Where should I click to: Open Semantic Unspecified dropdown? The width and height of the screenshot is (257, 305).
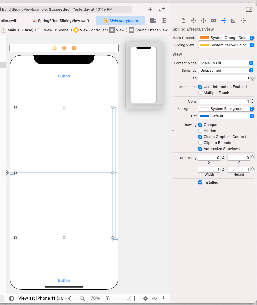pos(226,70)
